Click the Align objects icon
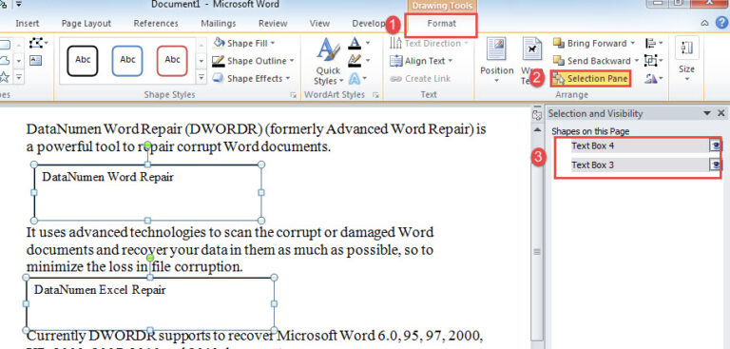 (650, 44)
